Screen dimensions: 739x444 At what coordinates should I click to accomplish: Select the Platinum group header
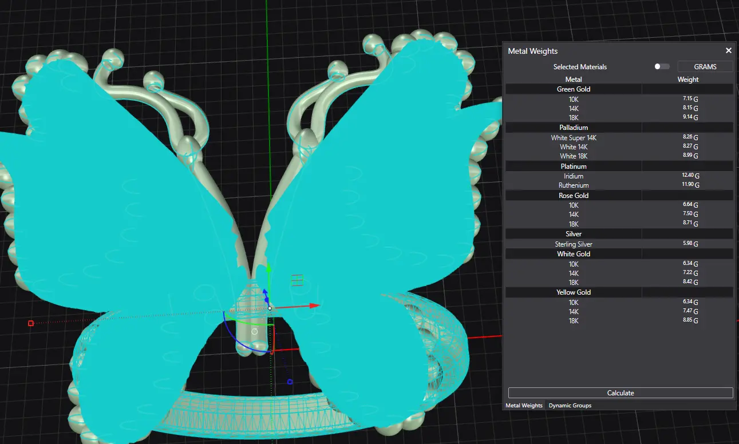619,166
